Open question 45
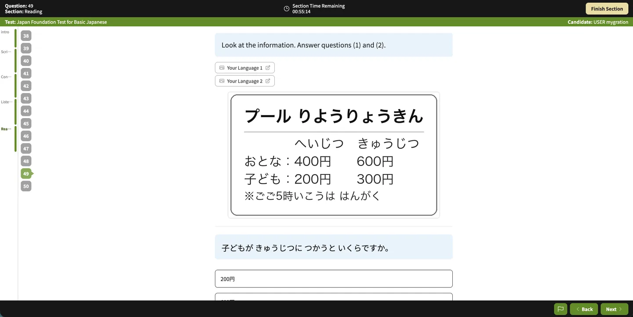633x317 pixels. [x=26, y=123]
